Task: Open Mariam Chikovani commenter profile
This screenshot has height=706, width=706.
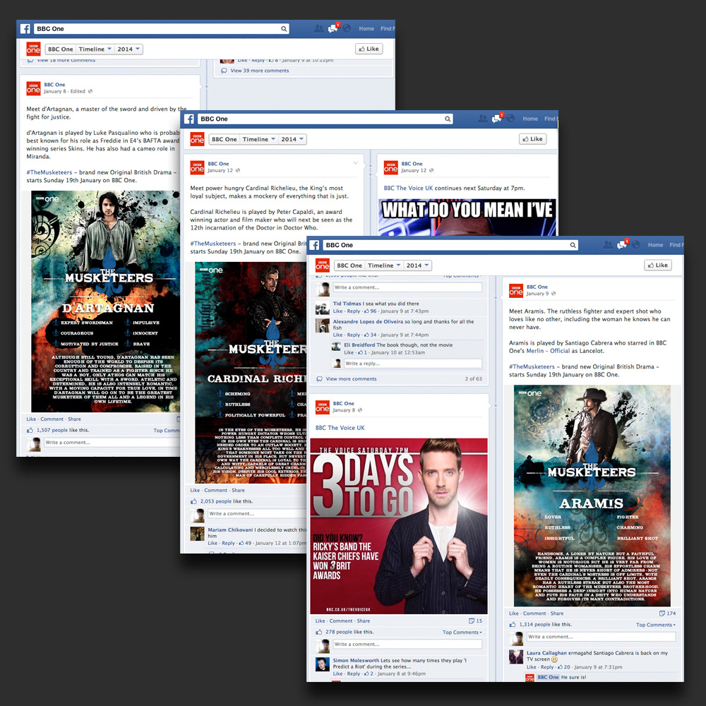Action: coord(231,529)
